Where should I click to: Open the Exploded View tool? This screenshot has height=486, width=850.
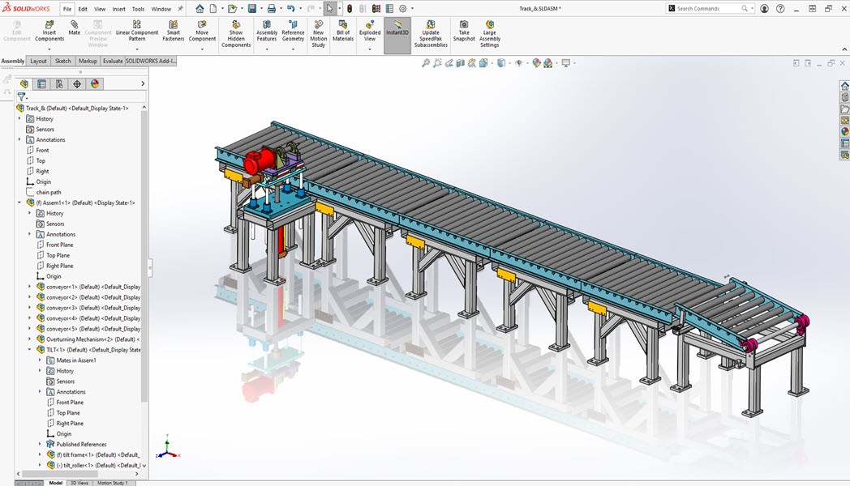click(x=370, y=32)
